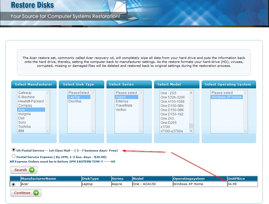Choose Sony in manufacturer list
This screenshot has height=204, width=269.
coord(31,122)
